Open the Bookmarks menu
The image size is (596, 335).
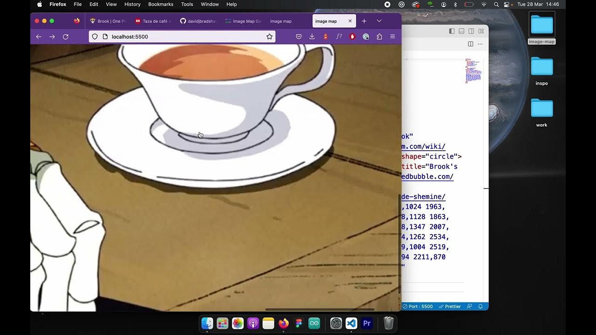pos(161,4)
